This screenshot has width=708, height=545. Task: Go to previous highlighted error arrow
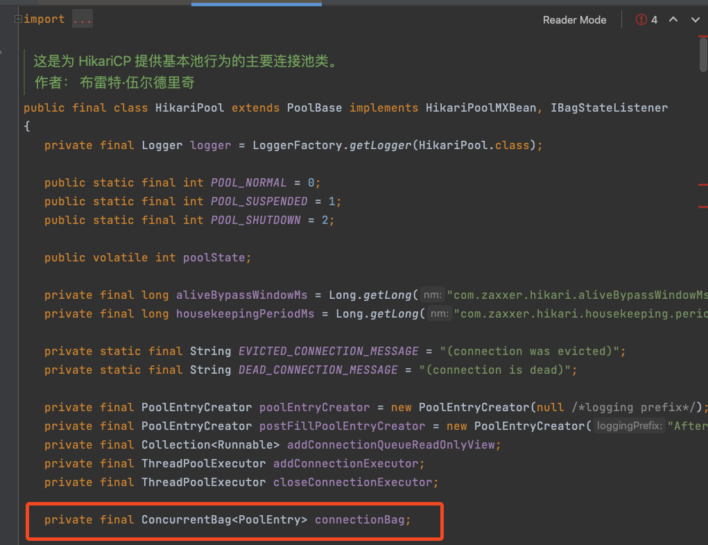pos(673,19)
